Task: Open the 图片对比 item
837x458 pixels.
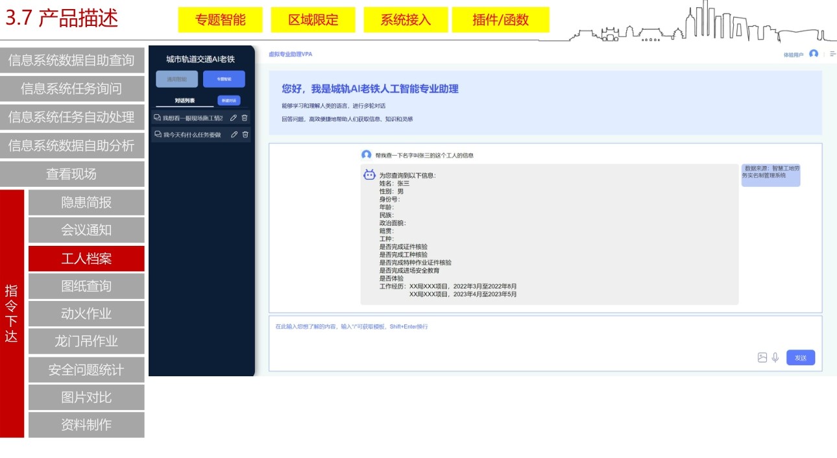Action: coord(86,397)
